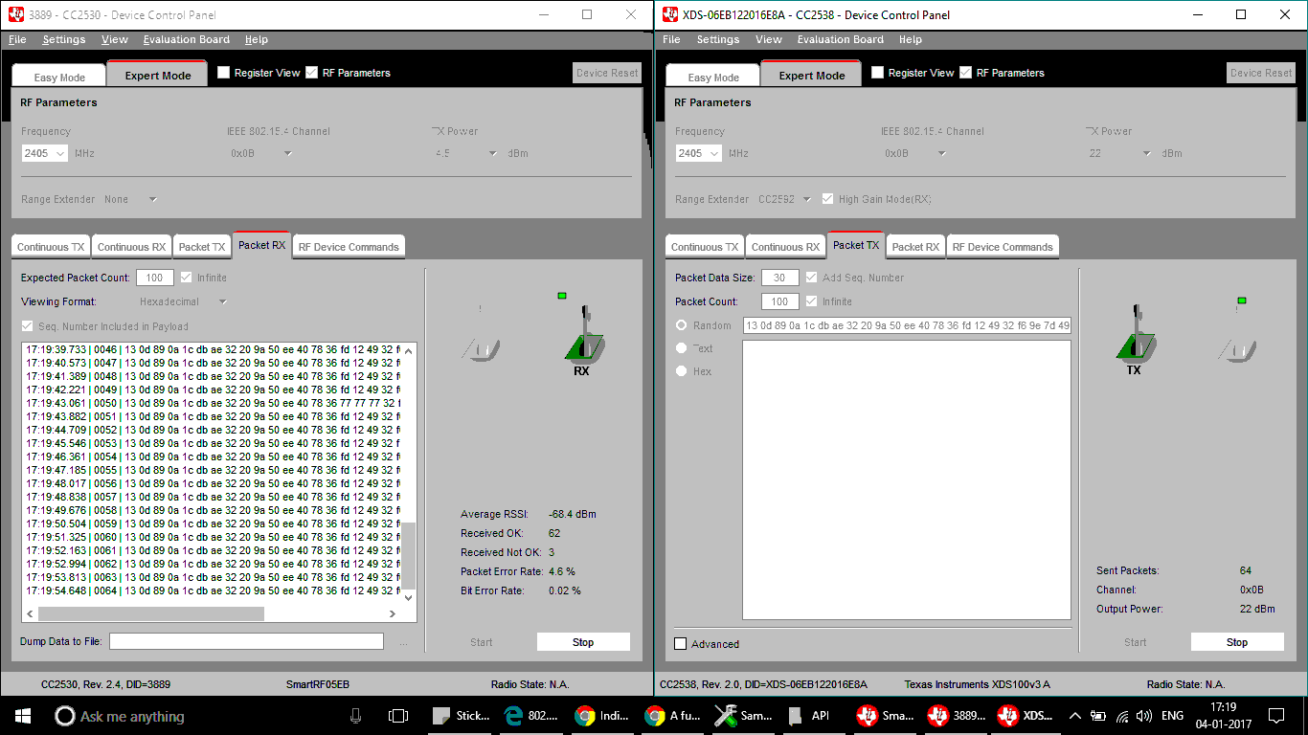Open the Chrome window labeled A fu...

tap(673, 716)
